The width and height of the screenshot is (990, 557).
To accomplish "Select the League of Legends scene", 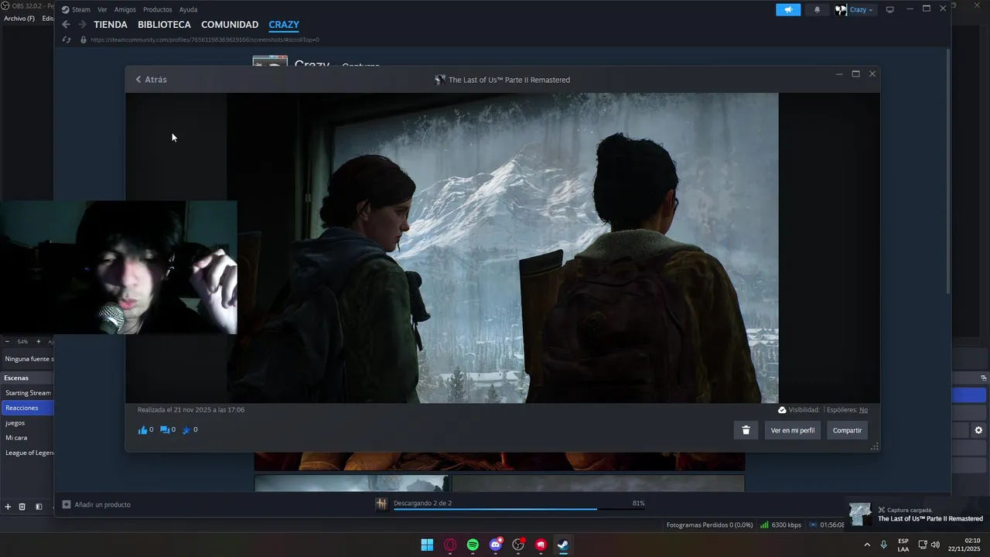I will tap(28, 453).
